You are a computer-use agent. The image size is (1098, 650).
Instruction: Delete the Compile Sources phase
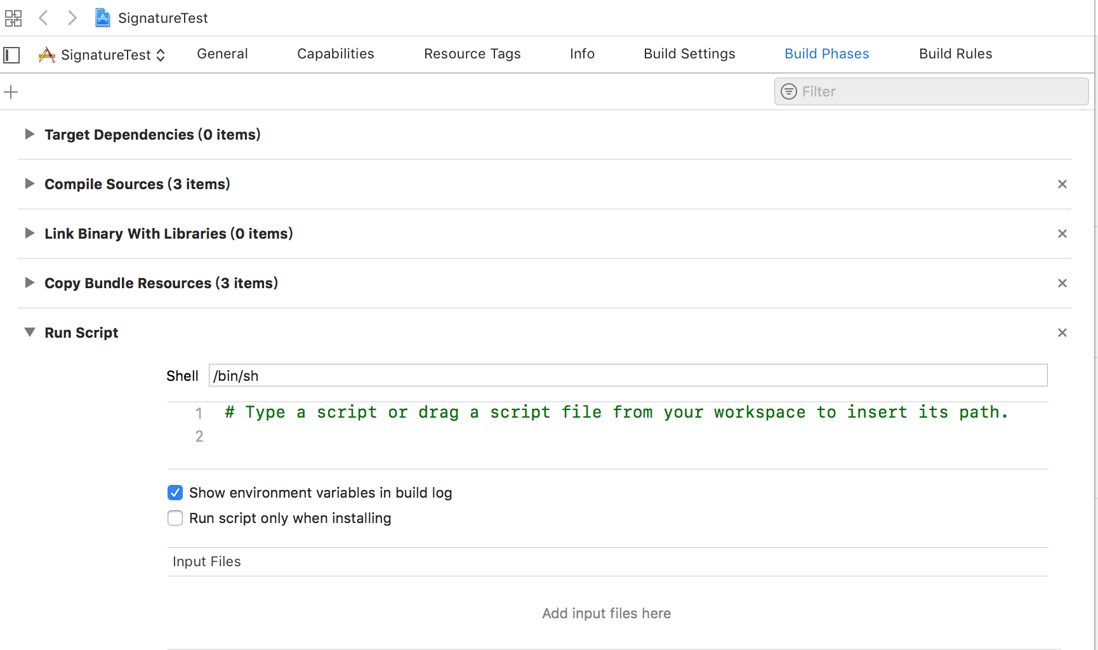click(x=1062, y=184)
